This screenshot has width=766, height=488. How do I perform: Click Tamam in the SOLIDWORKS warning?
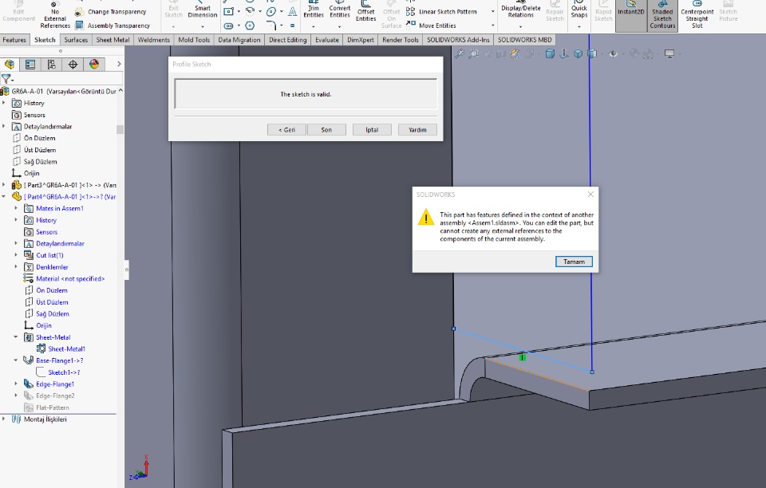coord(574,262)
